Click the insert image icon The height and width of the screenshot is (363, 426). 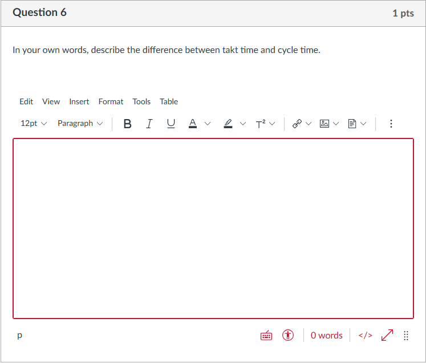324,124
